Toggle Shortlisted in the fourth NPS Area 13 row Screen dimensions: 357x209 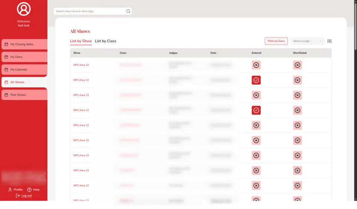297,110
